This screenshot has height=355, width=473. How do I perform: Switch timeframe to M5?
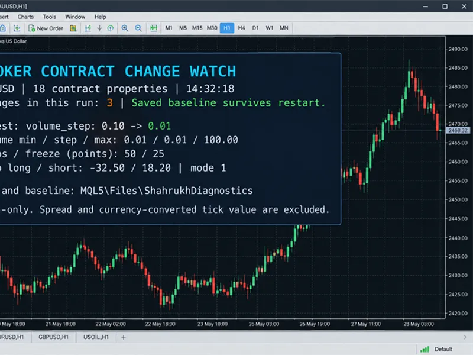183,28
